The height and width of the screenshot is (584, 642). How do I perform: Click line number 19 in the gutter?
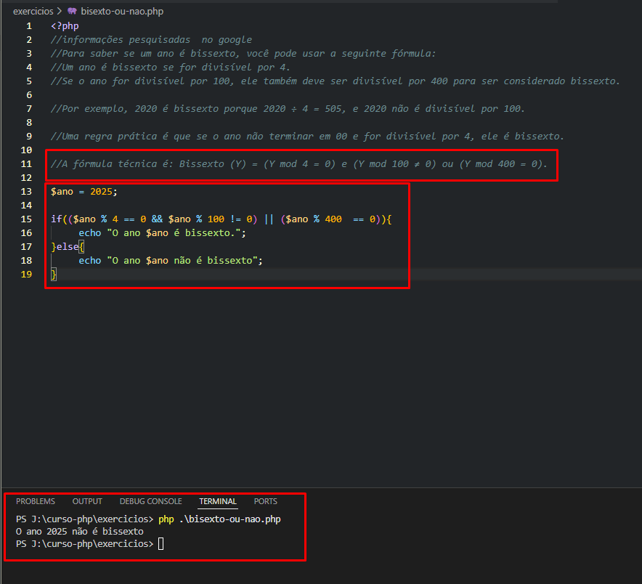[26, 274]
